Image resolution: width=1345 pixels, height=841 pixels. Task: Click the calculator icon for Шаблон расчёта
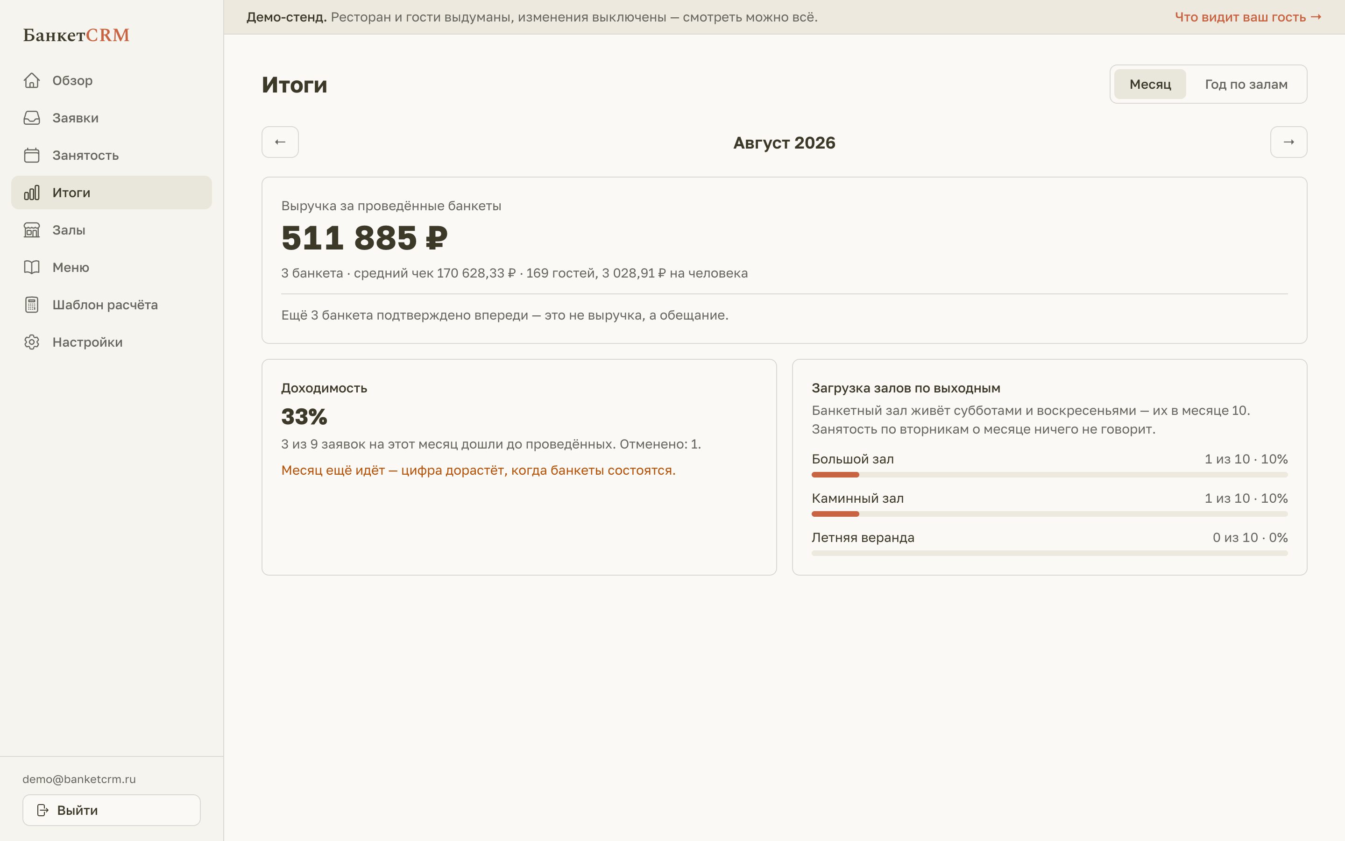[x=32, y=305]
